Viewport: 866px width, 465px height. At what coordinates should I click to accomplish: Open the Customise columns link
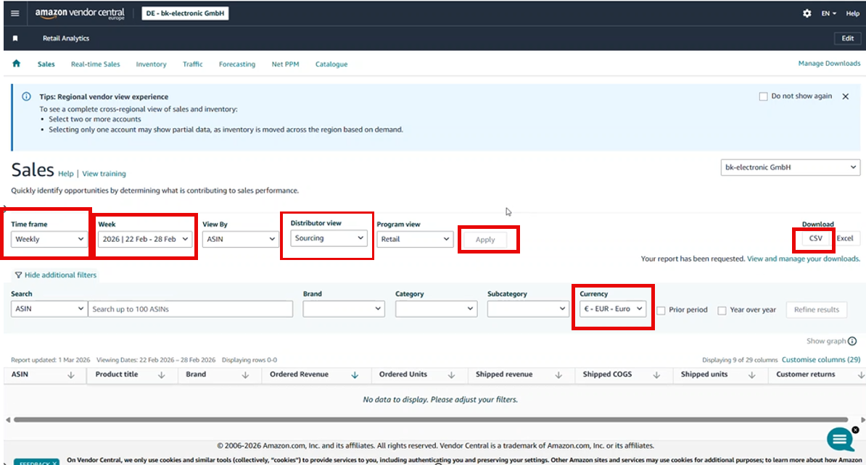pos(820,360)
